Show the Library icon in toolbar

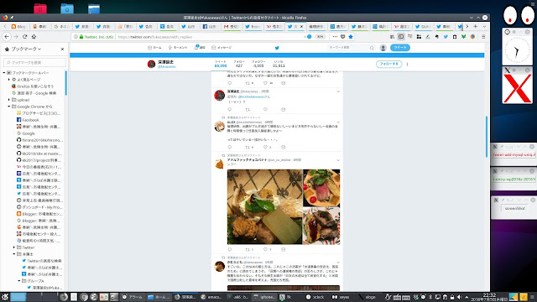pos(392,37)
